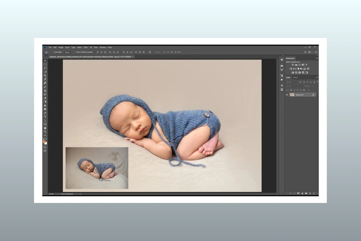Activate the Zoom tool in toolbar
The image size is (361, 241).
coord(45,132)
